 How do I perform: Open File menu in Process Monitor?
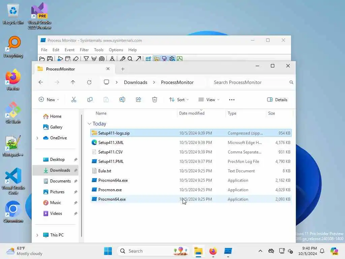44,50
